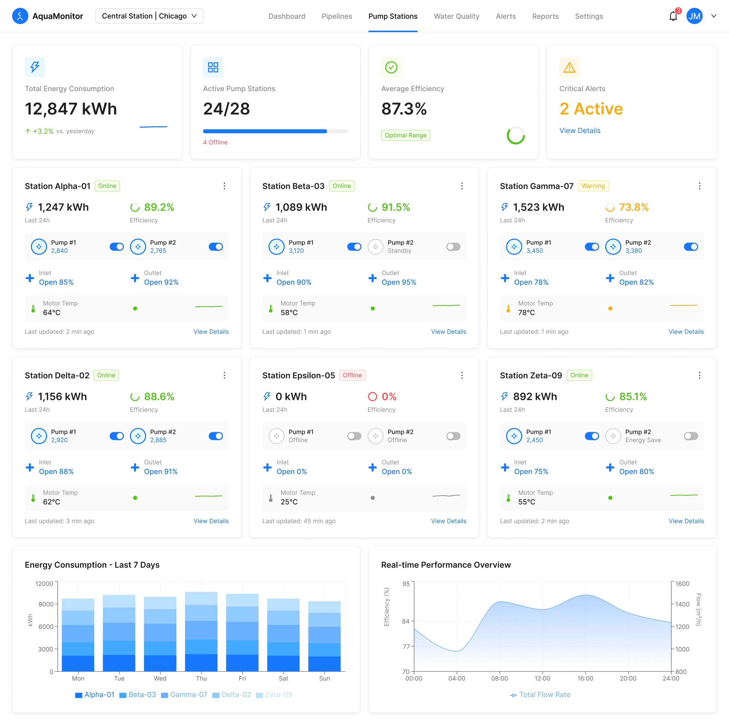Click Critical Alerts warning triangle icon
This screenshot has height=725, width=729.
569,68
